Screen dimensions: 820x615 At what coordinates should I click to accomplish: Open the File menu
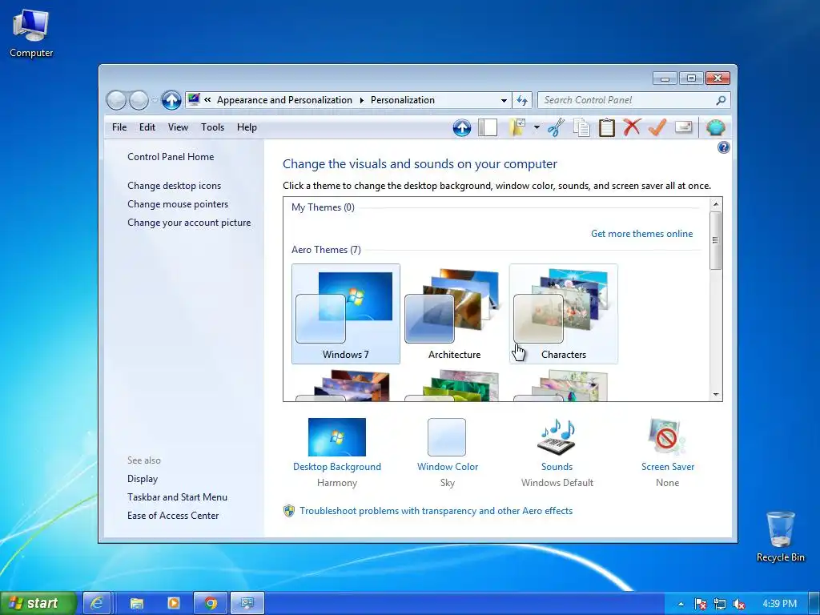(119, 127)
